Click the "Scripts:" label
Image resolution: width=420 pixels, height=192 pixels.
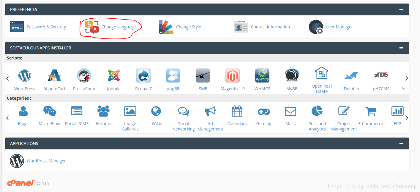15,58
